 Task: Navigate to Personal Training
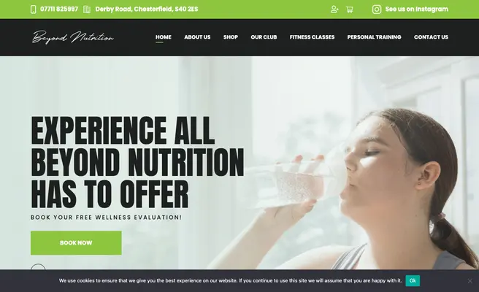(x=374, y=37)
